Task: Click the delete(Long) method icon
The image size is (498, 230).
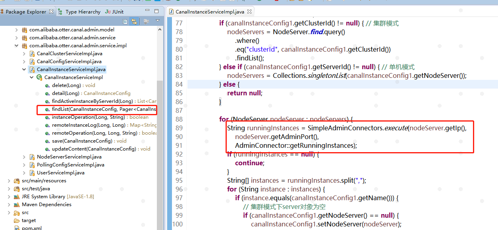Action: tap(47, 85)
